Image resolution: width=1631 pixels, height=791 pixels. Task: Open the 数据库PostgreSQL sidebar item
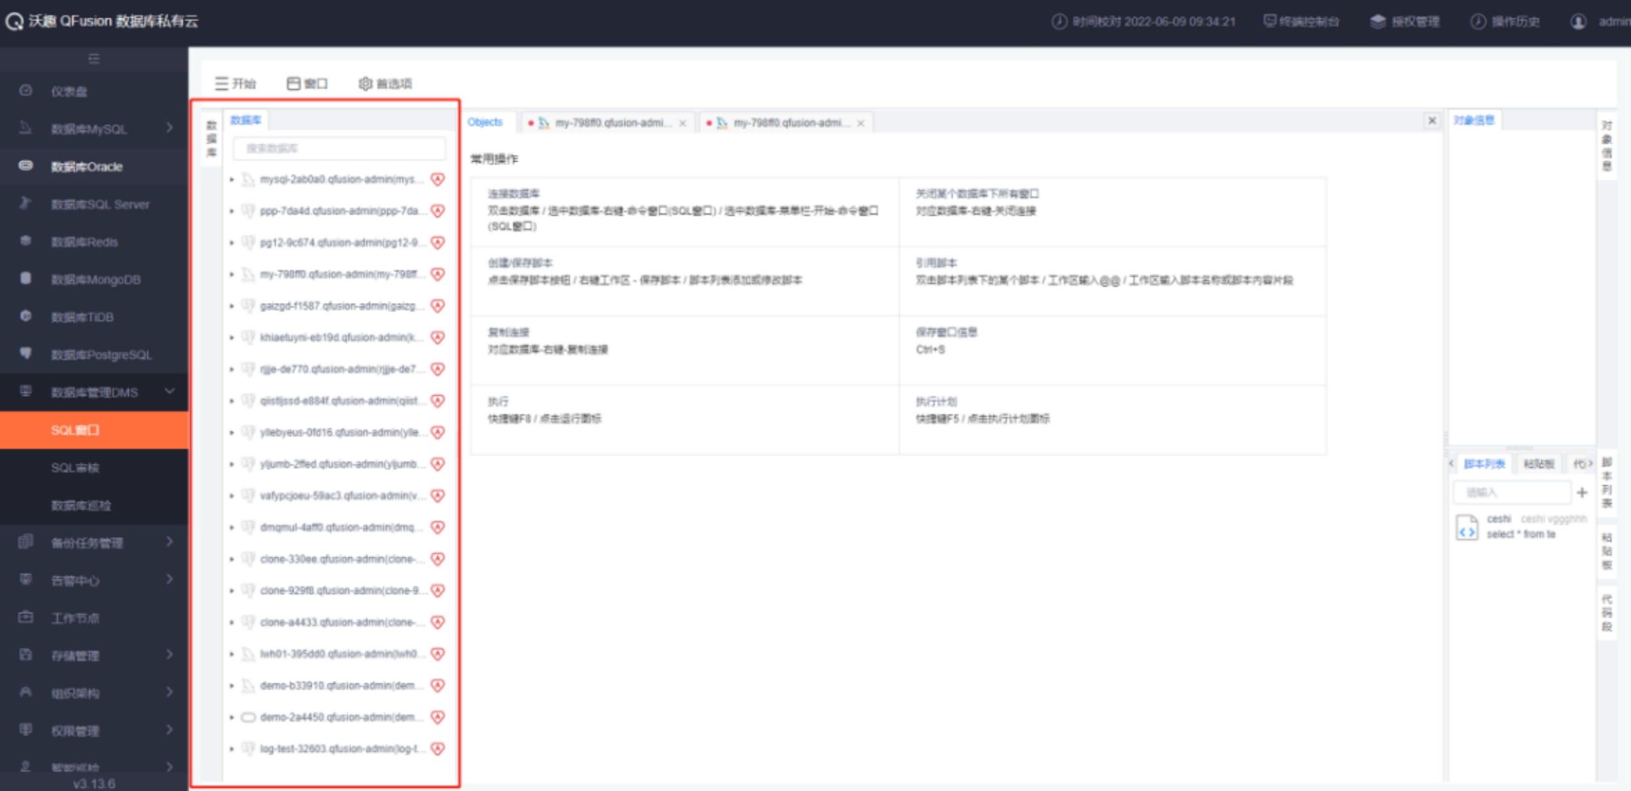pos(94,354)
